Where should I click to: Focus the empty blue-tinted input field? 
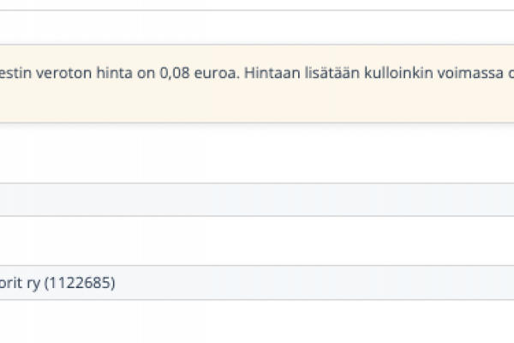[257, 199]
